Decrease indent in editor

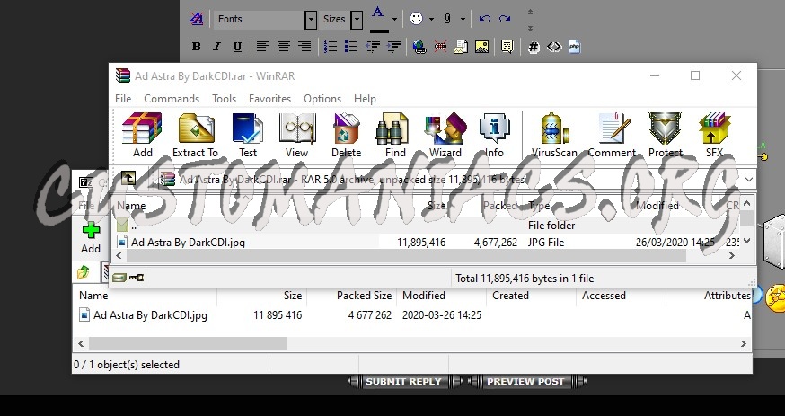click(373, 47)
